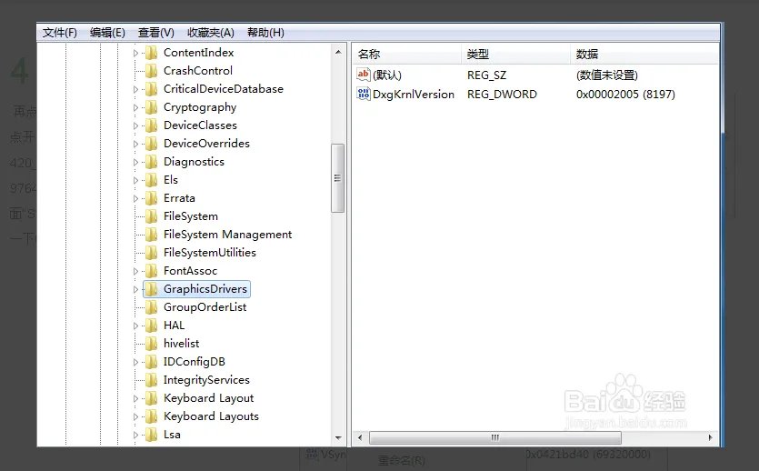Click the default string value icon

pyautogui.click(x=364, y=75)
